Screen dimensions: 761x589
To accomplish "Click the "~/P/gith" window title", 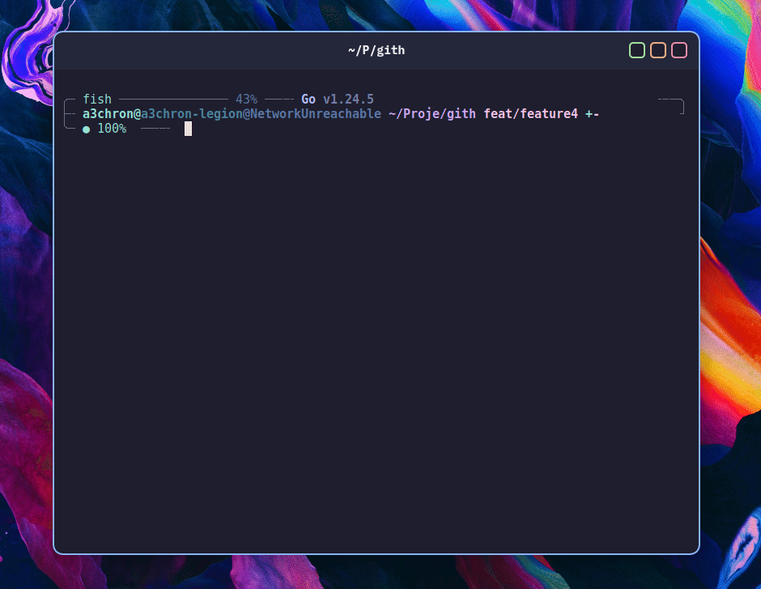I will click(x=376, y=50).
